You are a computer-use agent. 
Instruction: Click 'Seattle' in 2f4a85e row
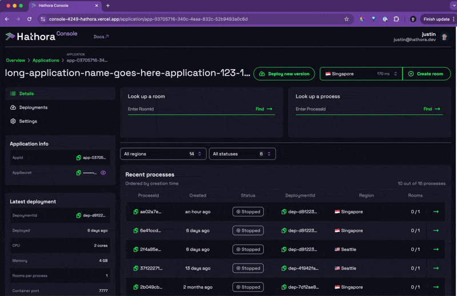pyautogui.click(x=348, y=250)
